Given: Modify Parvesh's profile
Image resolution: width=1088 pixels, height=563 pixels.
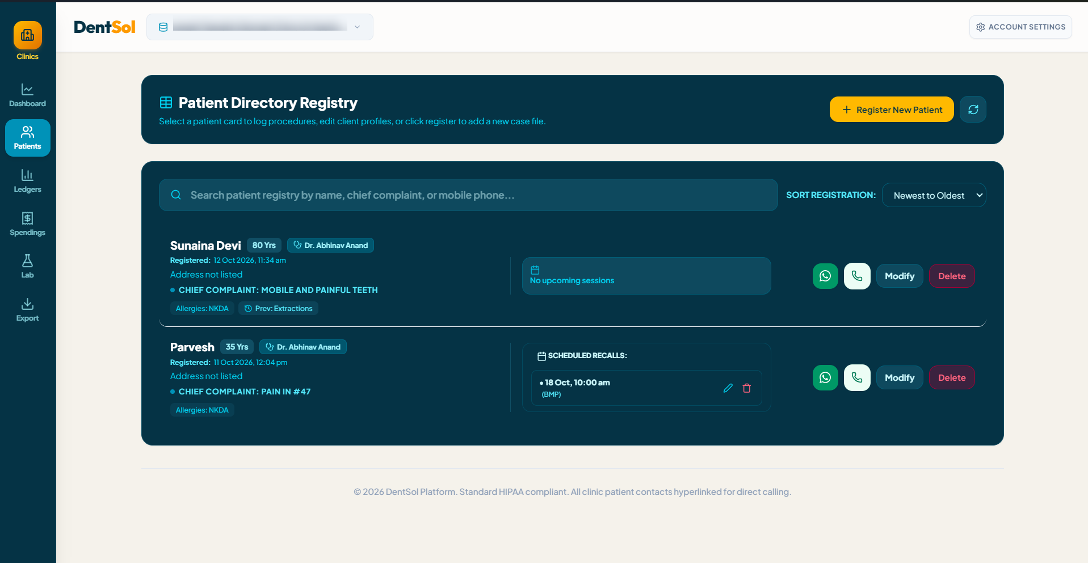Looking at the screenshot, I should [900, 377].
